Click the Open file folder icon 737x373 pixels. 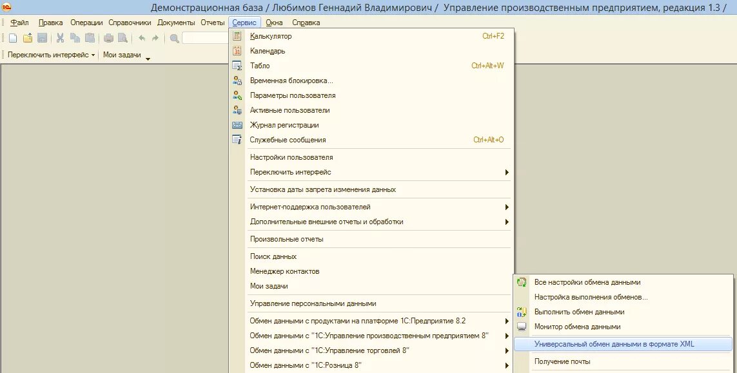(x=28, y=39)
